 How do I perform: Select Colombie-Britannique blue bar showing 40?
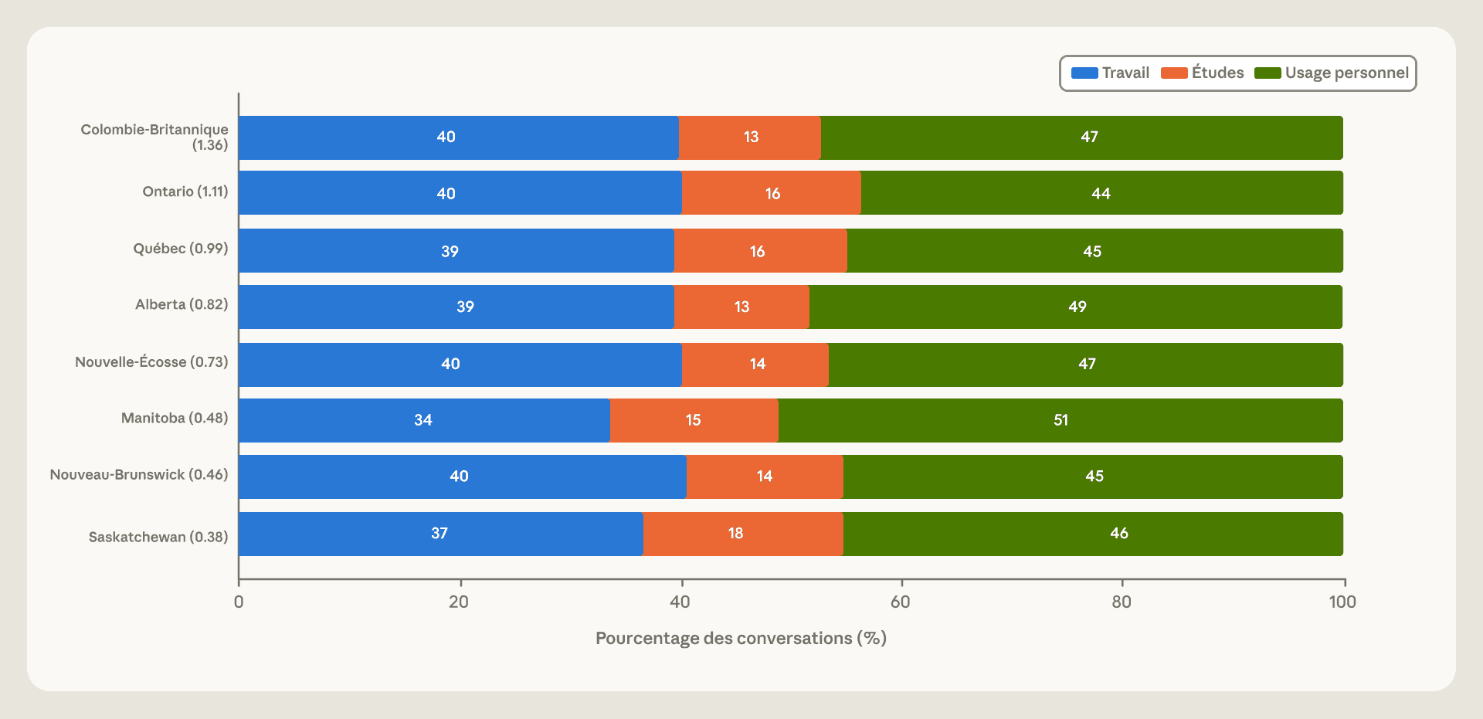pyautogui.click(x=459, y=137)
